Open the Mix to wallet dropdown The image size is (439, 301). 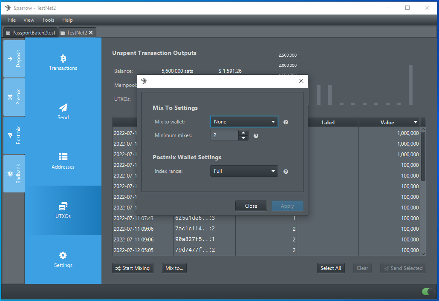[244, 122]
